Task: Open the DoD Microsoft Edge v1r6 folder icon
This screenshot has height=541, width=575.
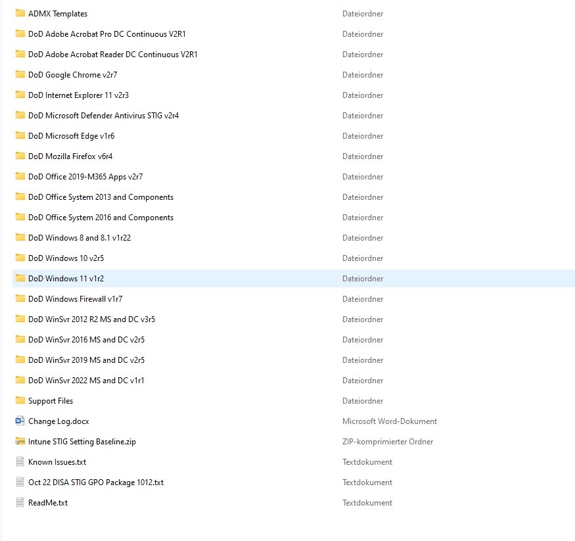Action: [19, 135]
